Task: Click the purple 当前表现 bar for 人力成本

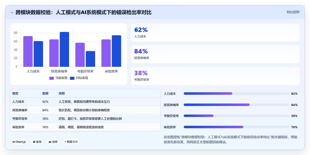Action: pos(28,51)
